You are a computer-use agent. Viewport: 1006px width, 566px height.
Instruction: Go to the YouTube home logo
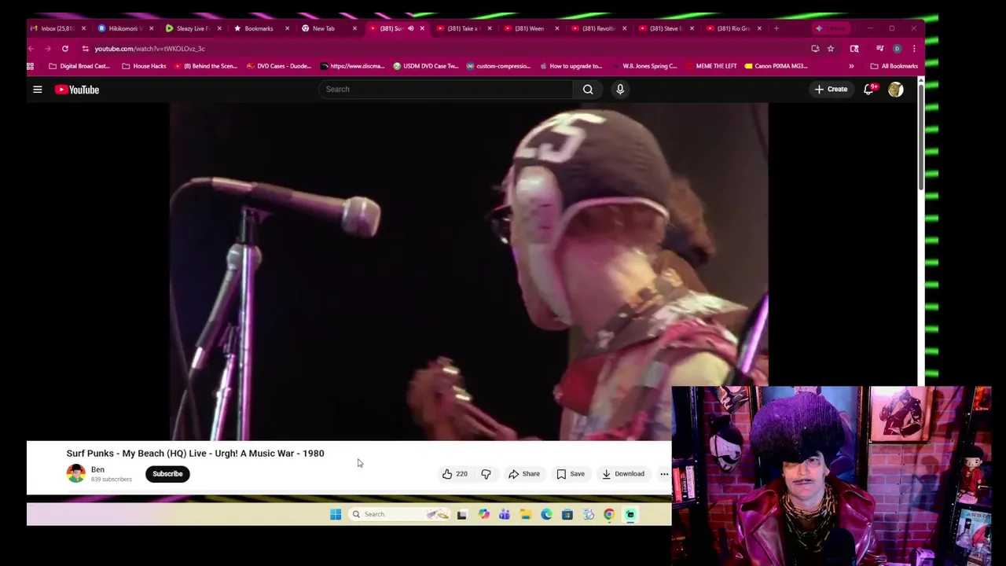tap(77, 90)
